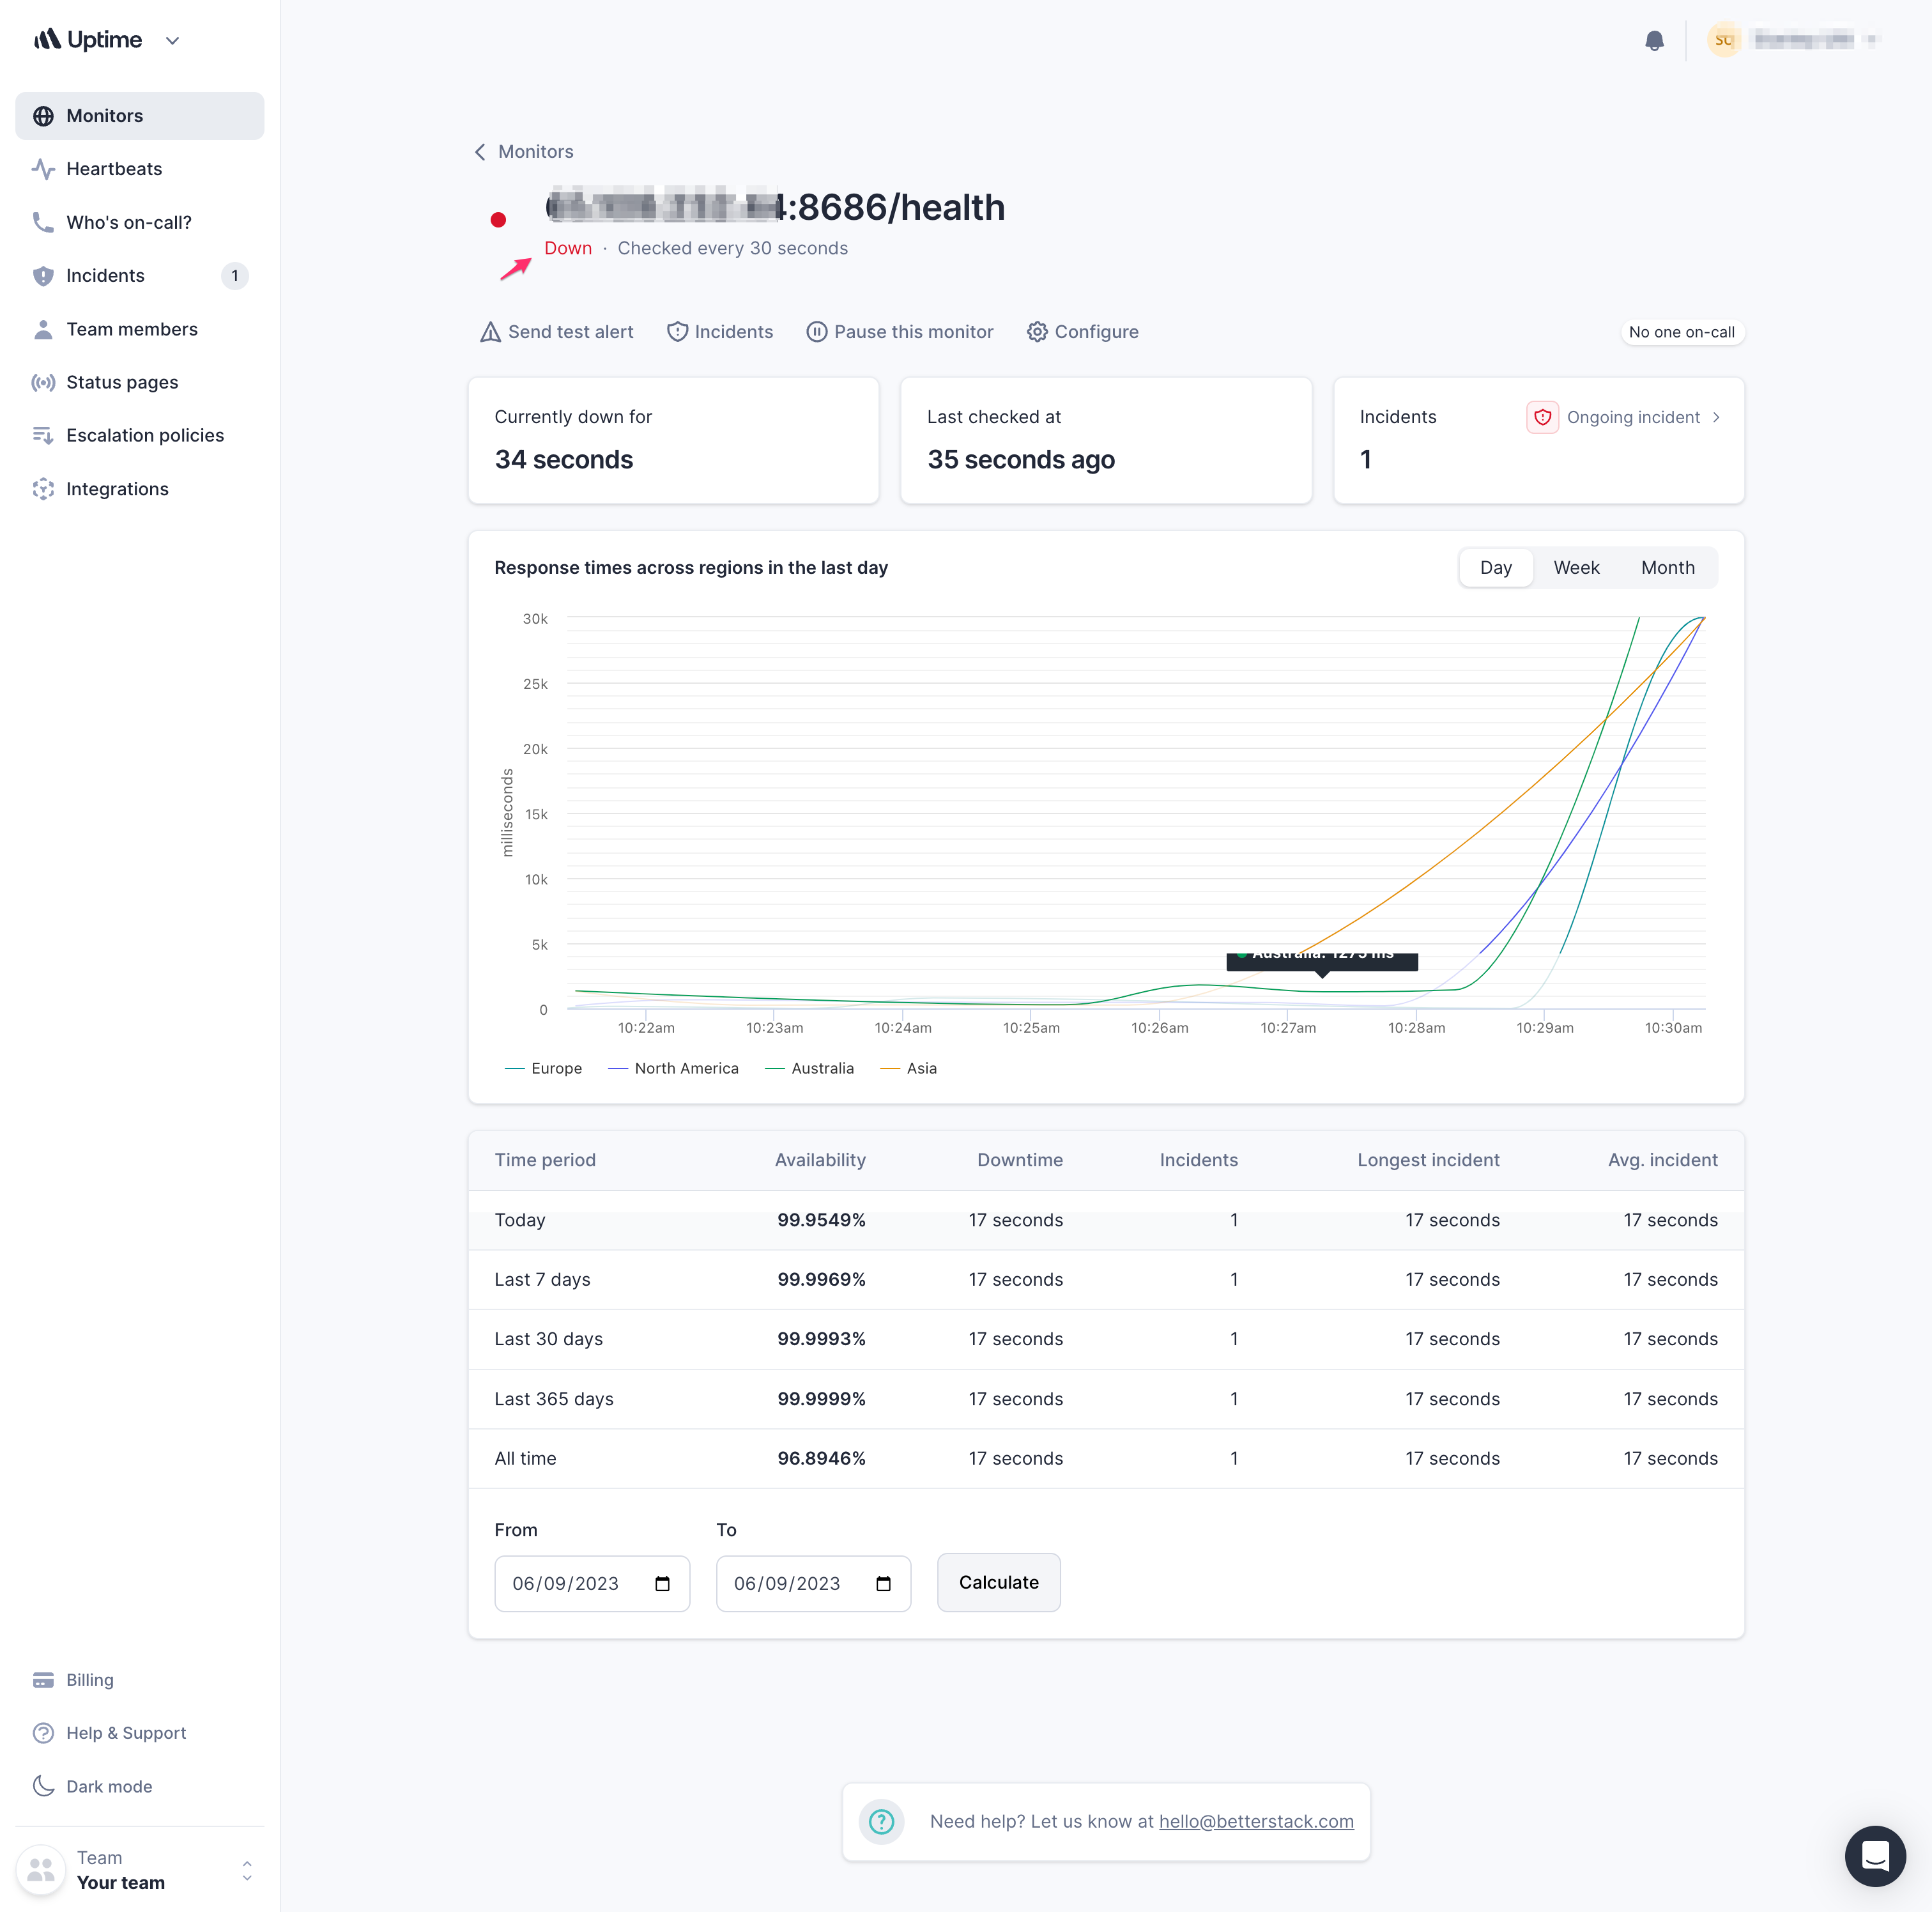Click the No one on-call badge

coord(1682,332)
